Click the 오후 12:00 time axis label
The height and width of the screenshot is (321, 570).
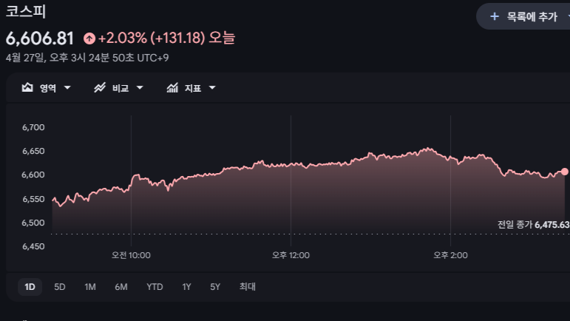tap(291, 255)
